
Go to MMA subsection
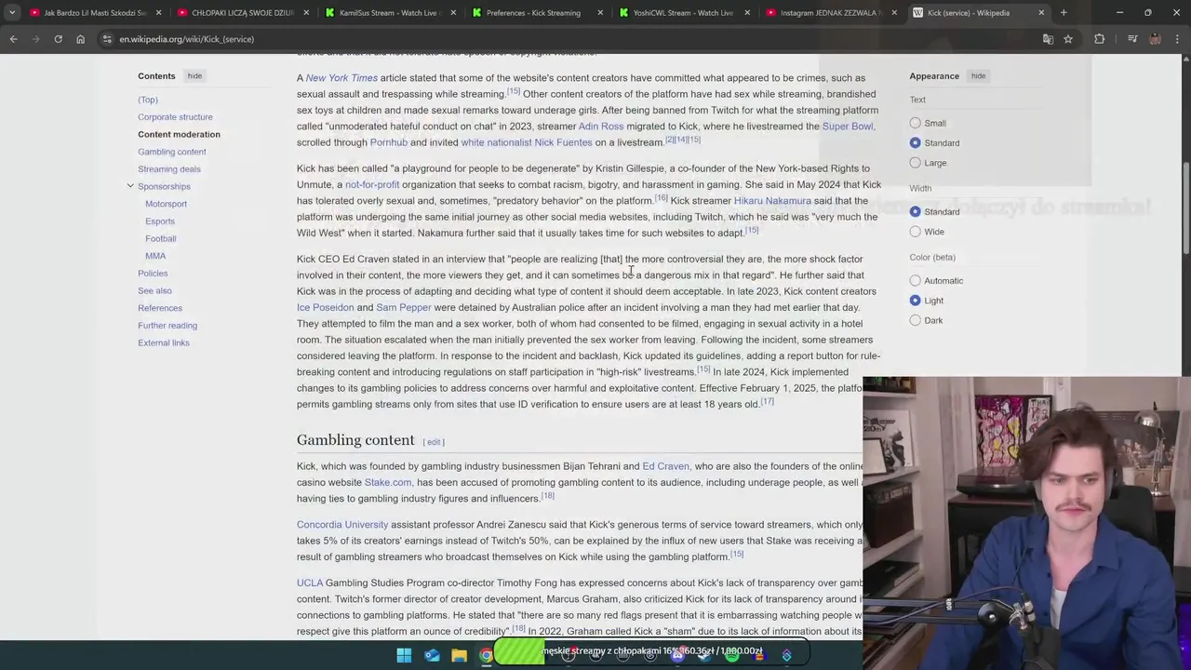point(155,256)
